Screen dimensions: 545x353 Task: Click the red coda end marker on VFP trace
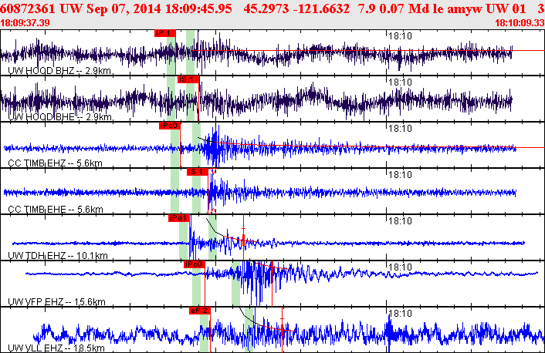point(272,284)
